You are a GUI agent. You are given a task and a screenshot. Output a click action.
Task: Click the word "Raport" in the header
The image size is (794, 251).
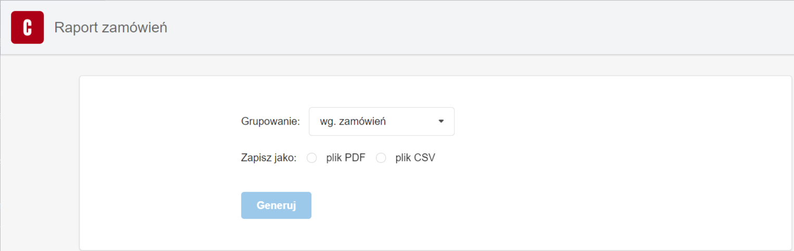76,28
